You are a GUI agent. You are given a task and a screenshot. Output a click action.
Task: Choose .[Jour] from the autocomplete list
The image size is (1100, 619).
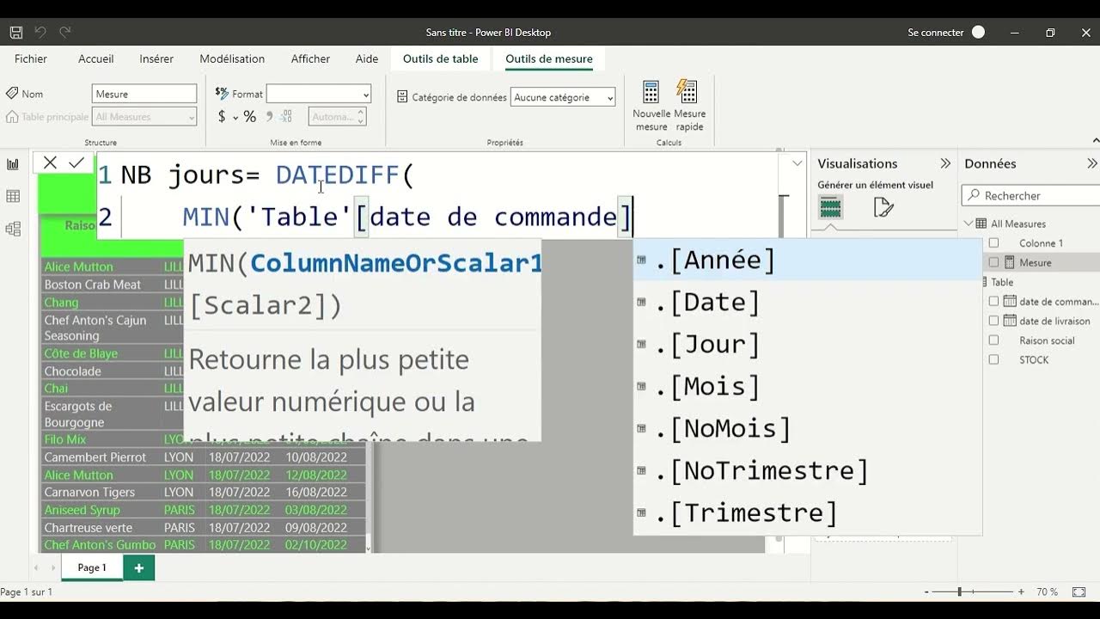pos(808,344)
